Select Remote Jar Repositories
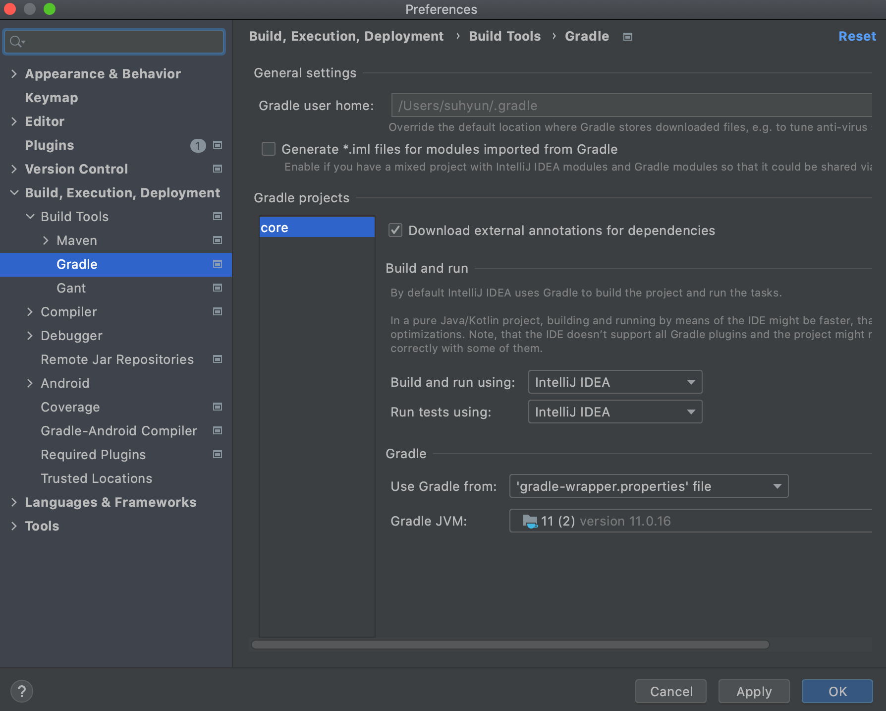Viewport: 886px width, 711px height. coord(117,359)
